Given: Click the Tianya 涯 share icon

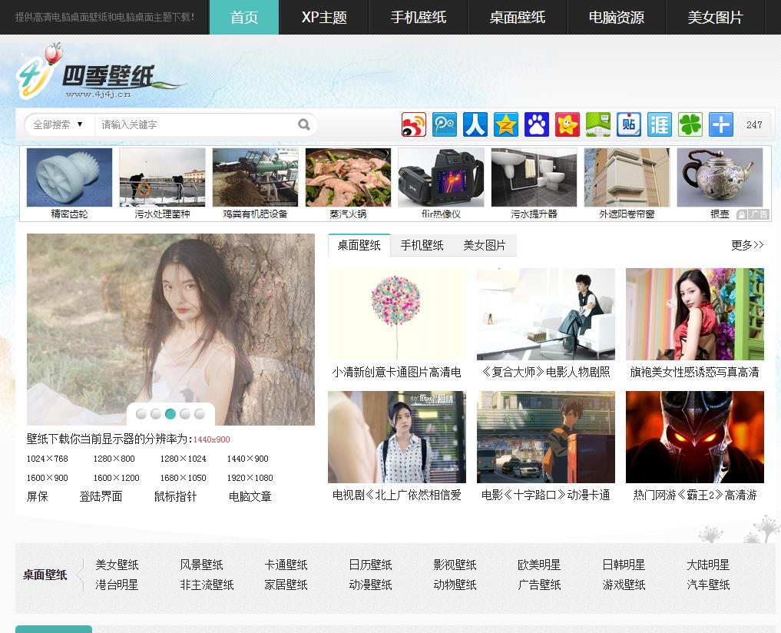Looking at the screenshot, I should tap(660, 124).
